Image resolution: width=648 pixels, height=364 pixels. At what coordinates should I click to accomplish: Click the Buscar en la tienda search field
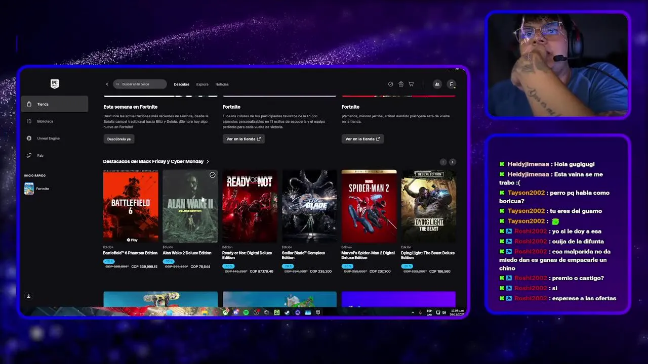(x=140, y=84)
